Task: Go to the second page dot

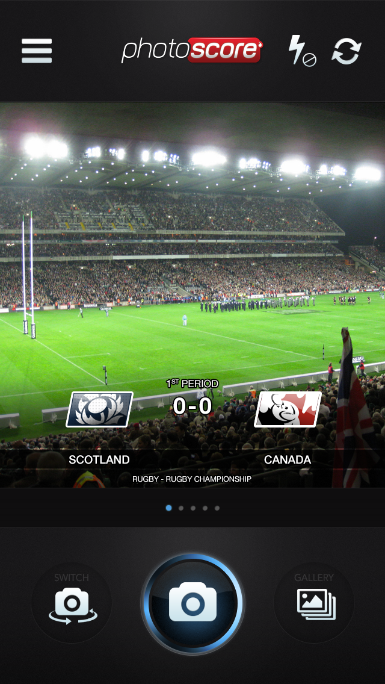Action: click(181, 508)
